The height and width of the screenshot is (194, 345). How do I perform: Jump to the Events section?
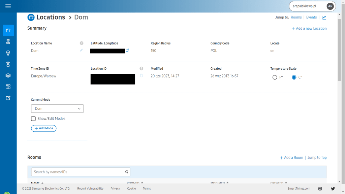(x=311, y=18)
